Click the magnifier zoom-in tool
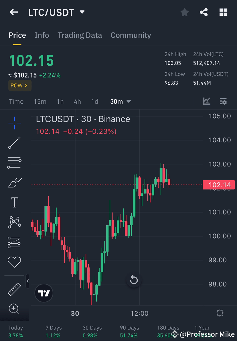 (14, 309)
